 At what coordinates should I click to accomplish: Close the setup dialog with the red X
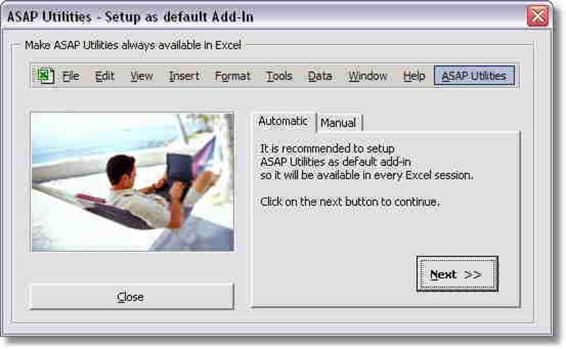coord(538,16)
